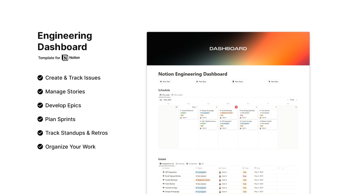Open the Design Homepage calendar card
Viewport: 346px width, 194px height.
[208, 114]
